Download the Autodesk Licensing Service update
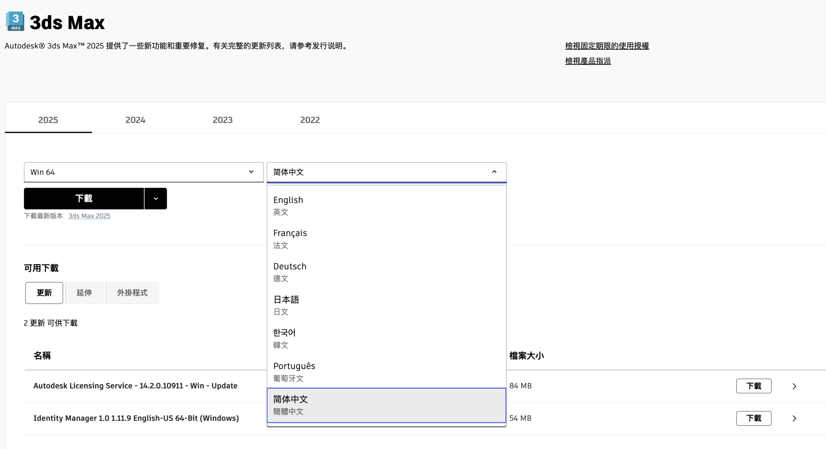 pos(753,386)
